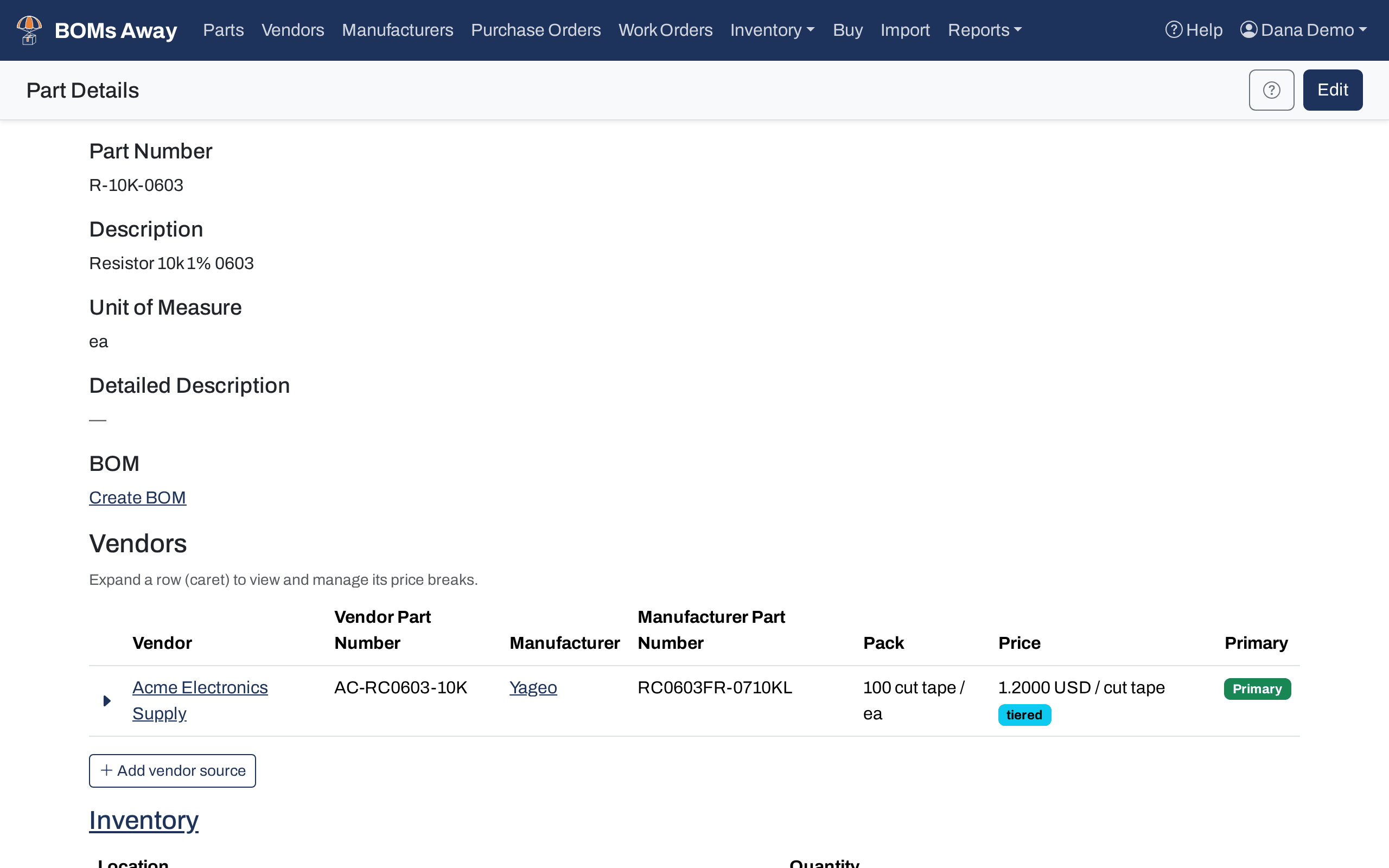Screen dimensions: 1389x868
Task: Open the Inventory dropdown menu
Action: (x=773, y=30)
